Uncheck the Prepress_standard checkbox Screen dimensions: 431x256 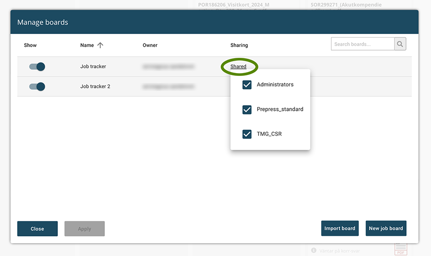[247, 109]
